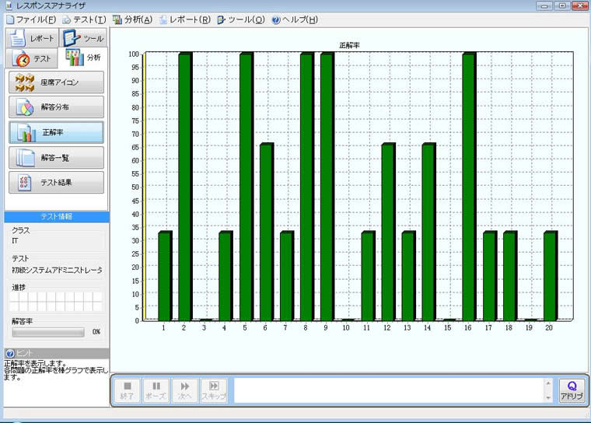591x423 pixels.
Task: Click the テスト情報 panel header
Action: coord(57,216)
